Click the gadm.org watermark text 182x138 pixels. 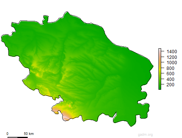pos(145,135)
